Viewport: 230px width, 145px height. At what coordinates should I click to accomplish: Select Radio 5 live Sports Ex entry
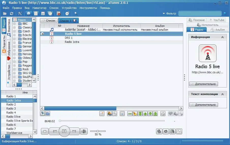(17, 121)
